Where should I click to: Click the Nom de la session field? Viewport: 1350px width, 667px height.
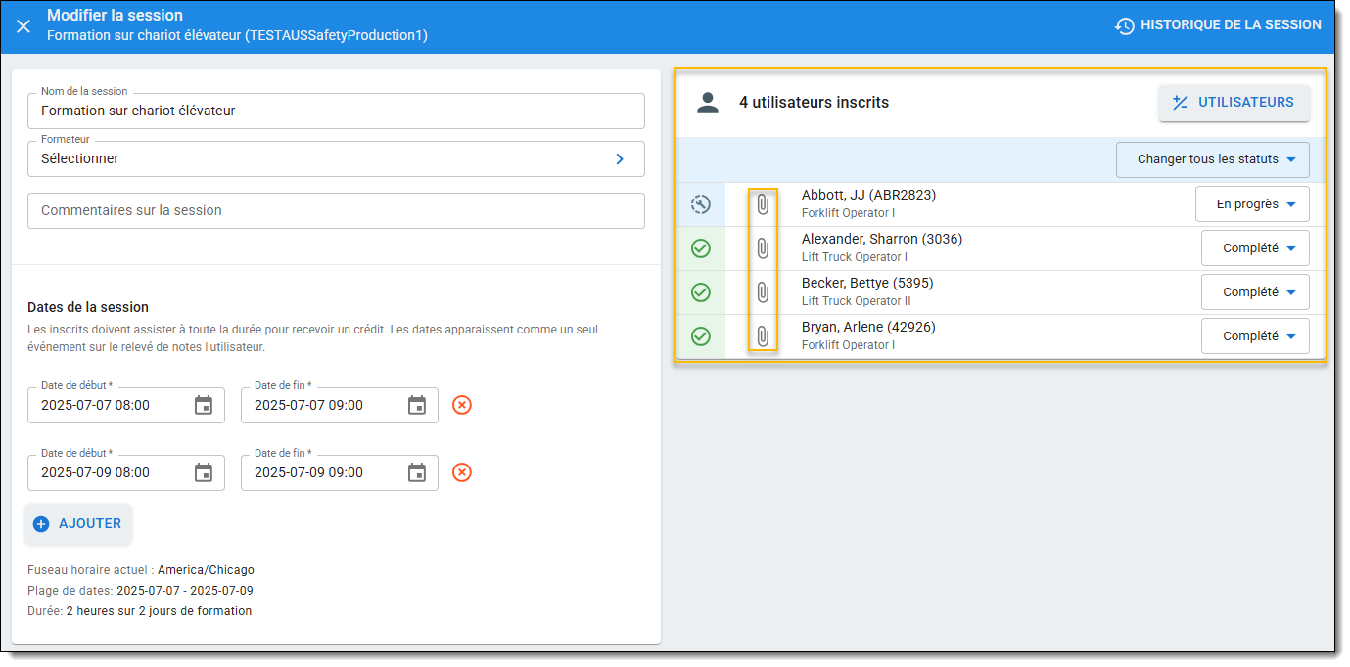click(x=336, y=111)
